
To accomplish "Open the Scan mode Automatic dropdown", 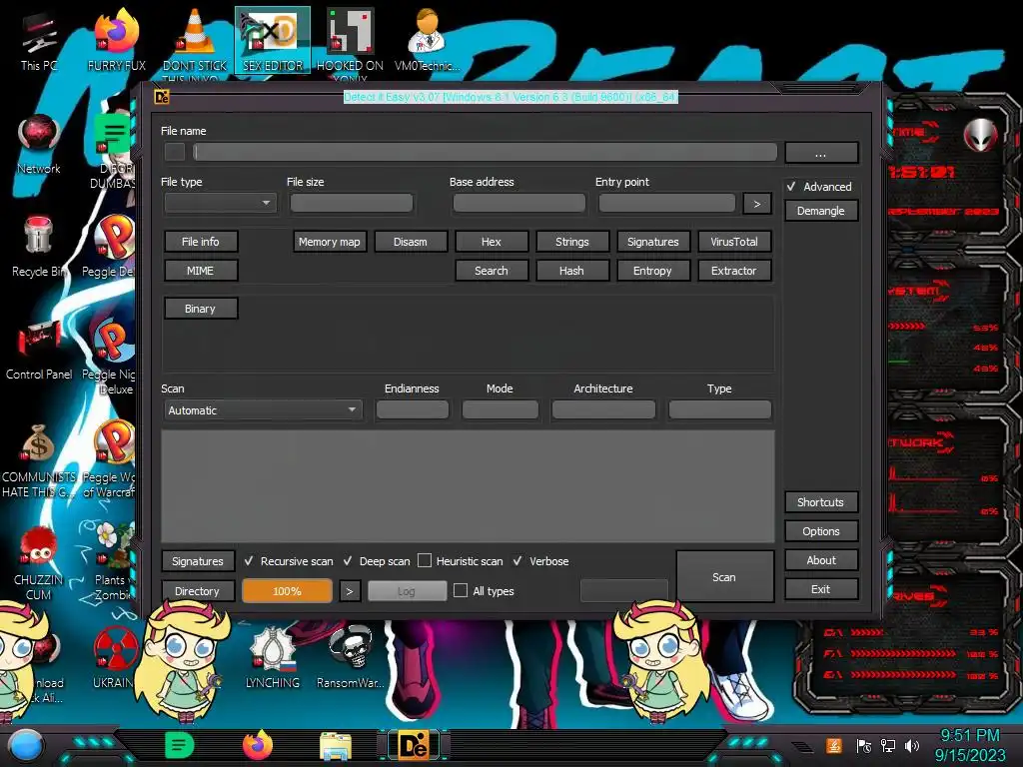I will point(263,410).
